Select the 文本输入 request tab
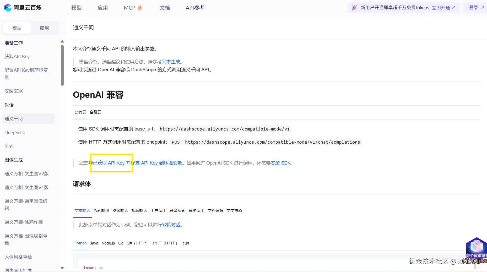 point(82,211)
